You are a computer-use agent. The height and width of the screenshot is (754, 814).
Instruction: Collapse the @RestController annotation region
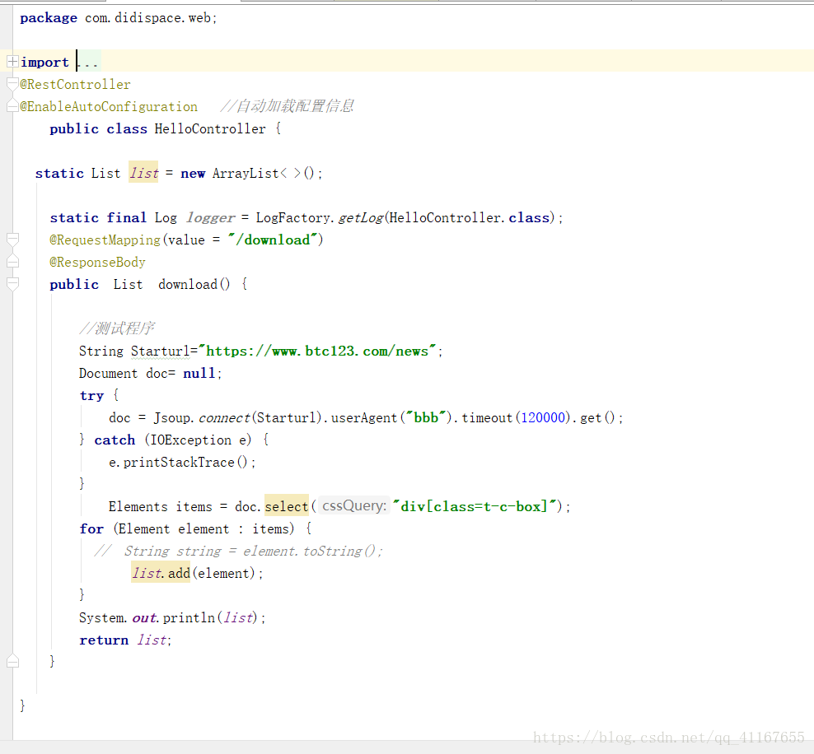(x=11, y=84)
